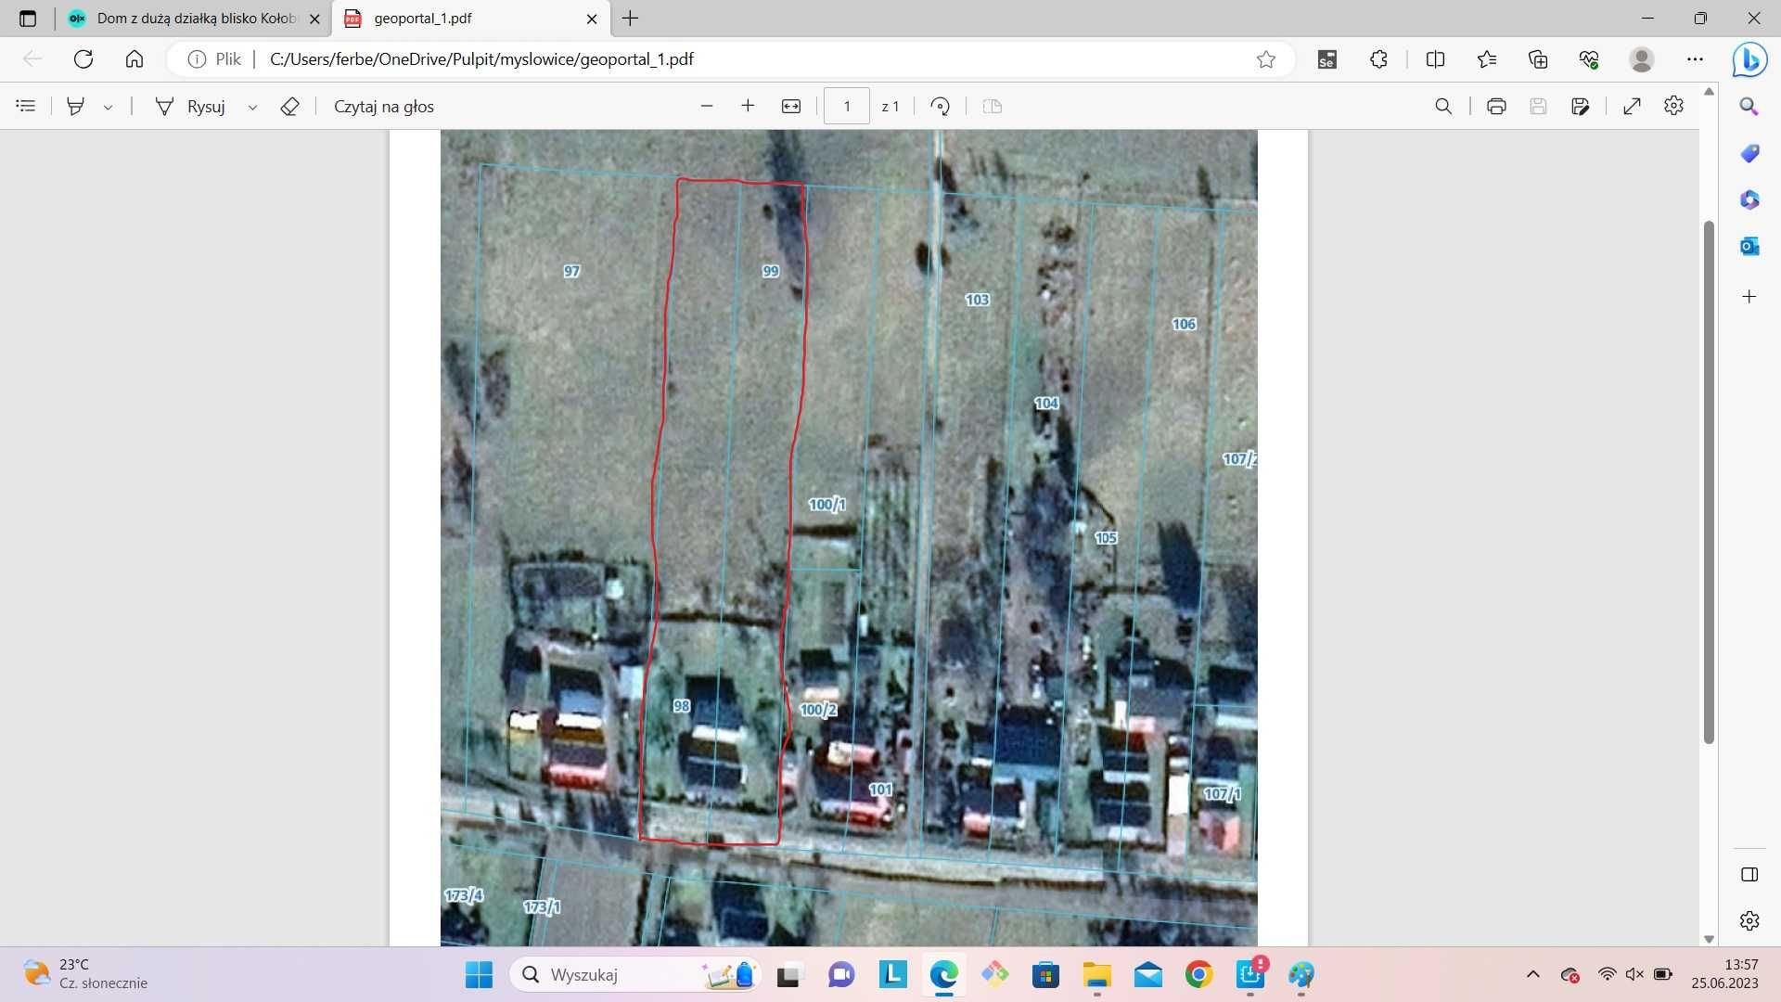This screenshot has width=1781, height=1002.
Task: Open browser essentials heart icon
Action: pos(1589,59)
